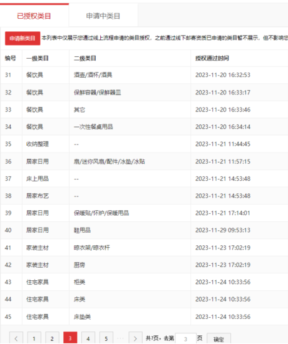Click the 确定 page jump button
The image size is (288, 344).
[219, 339]
